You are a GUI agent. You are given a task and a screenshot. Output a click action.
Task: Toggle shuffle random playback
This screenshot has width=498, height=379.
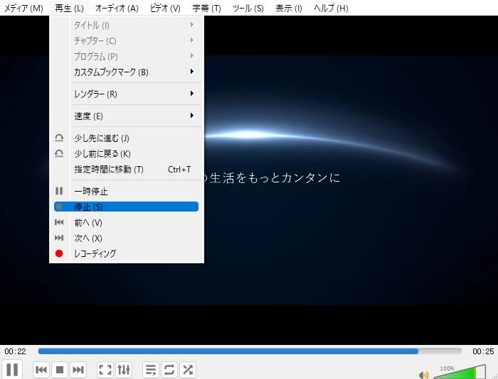pyautogui.click(x=188, y=370)
